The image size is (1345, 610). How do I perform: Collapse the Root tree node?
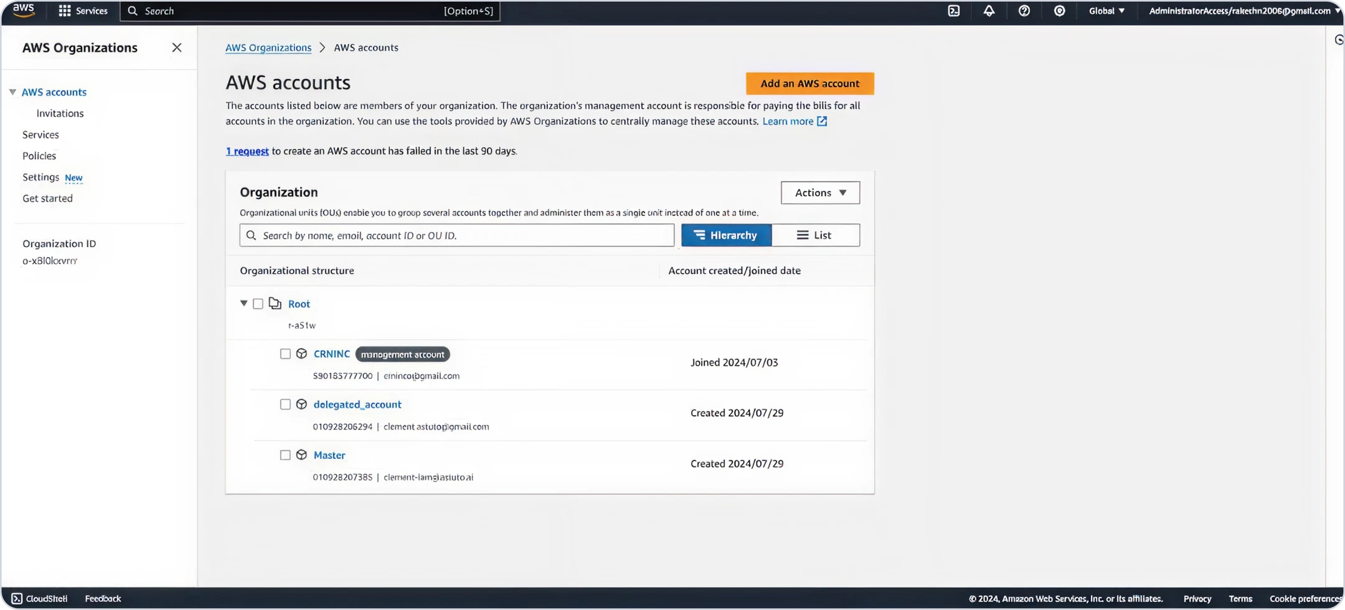point(244,304)
